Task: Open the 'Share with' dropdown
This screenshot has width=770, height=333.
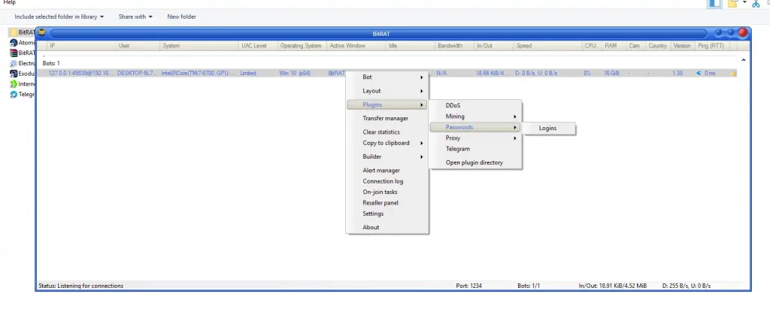Action: (x=135, y=17)
